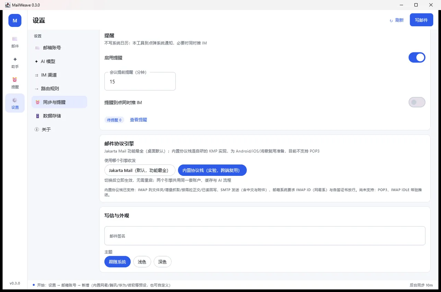441x292 pixels.
Task: Click the 邮件签名 signature field
Action: point(265,236)
